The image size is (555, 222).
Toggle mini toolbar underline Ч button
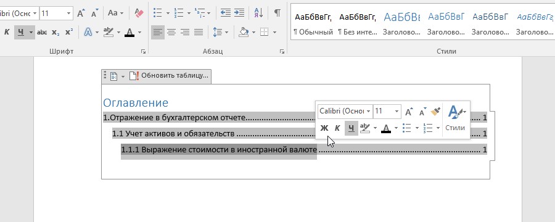pos(351,128)
